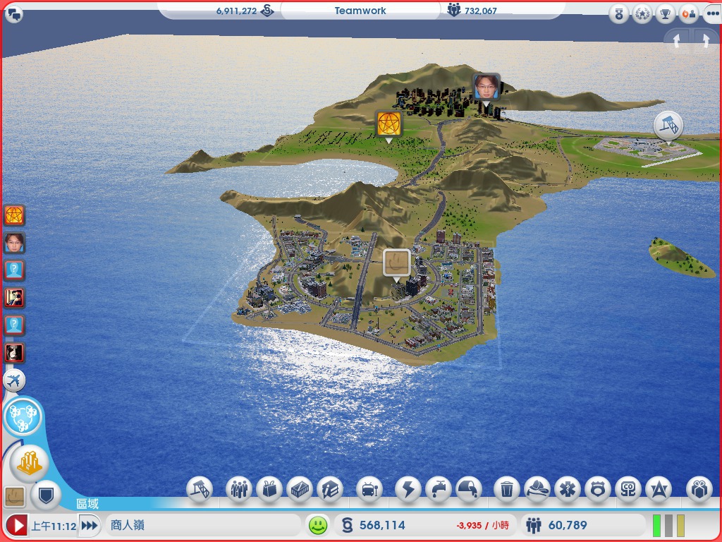Select the dark-haired avatar city in sidebar
This screenshot has height=542, width=722.
click(14, 353)
